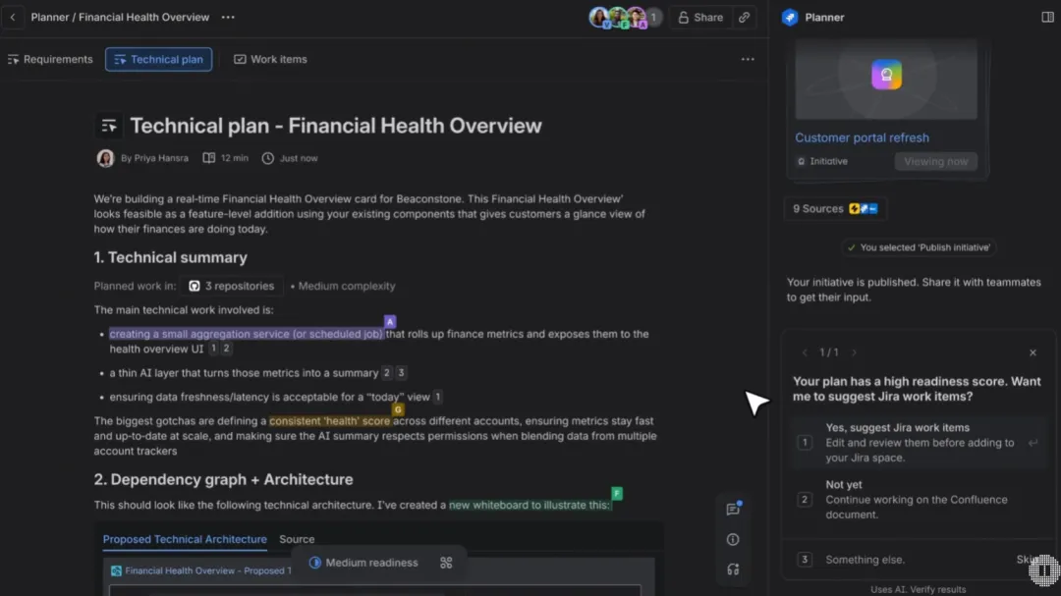Viewport: 1061px width, 596px height.
Task: Go to next suggestion arrow
Action: click(854, 352)
